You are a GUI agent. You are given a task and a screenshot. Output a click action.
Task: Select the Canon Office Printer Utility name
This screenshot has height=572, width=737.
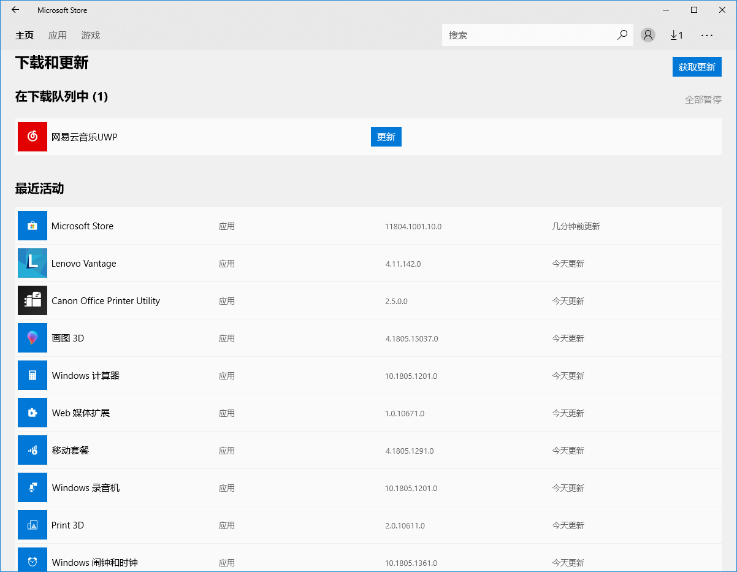coord(105,301)
